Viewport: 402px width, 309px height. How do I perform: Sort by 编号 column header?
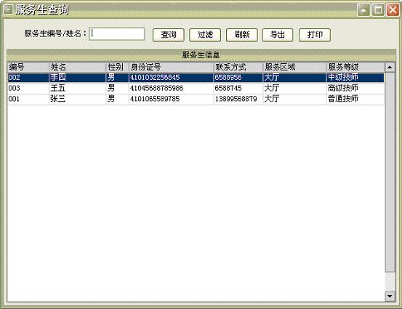click(28, 67)
